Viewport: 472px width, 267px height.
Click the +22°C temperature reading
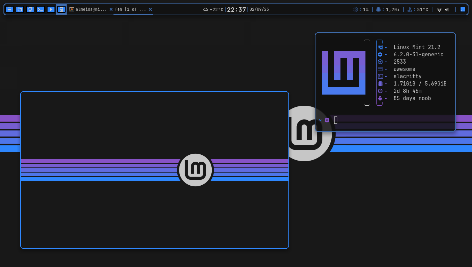[217, 10]
